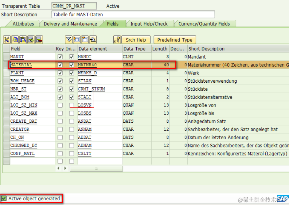
Task: Toggle Key checkbox for ALT_BOM
Action: [60, 97]
